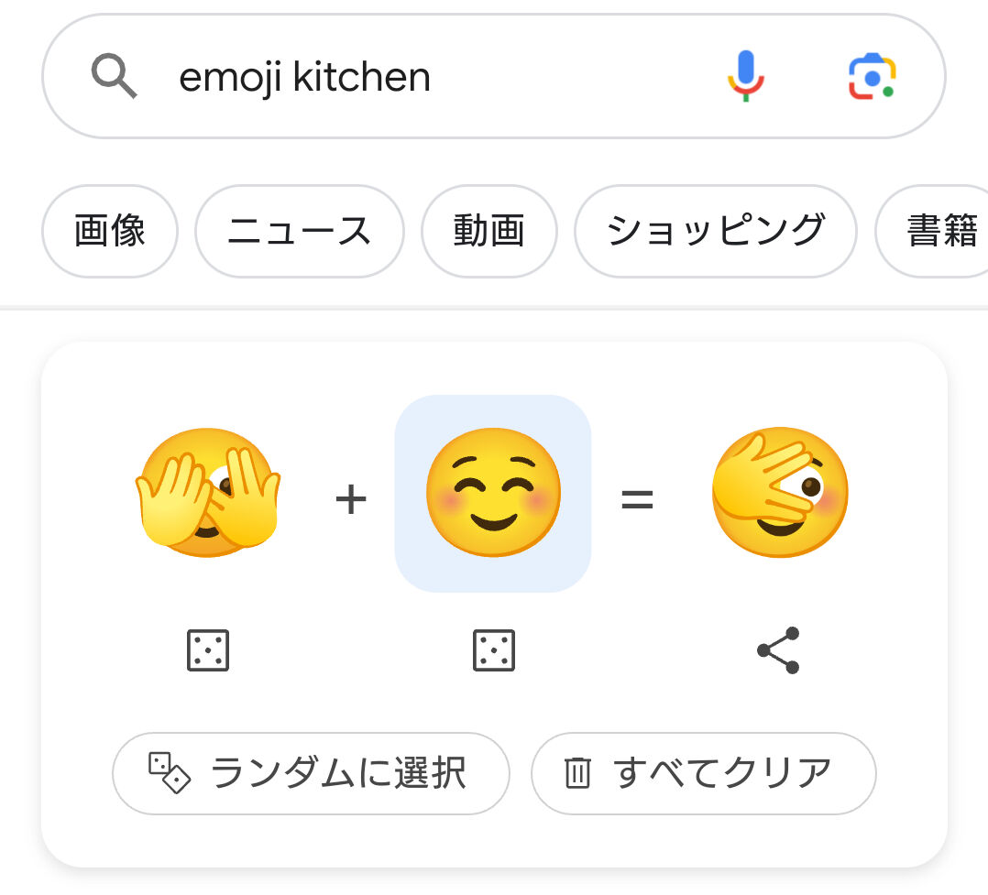
Task: Randomize the second emoji with its dice
Action: pyautogui.click(x=493, y=651)
